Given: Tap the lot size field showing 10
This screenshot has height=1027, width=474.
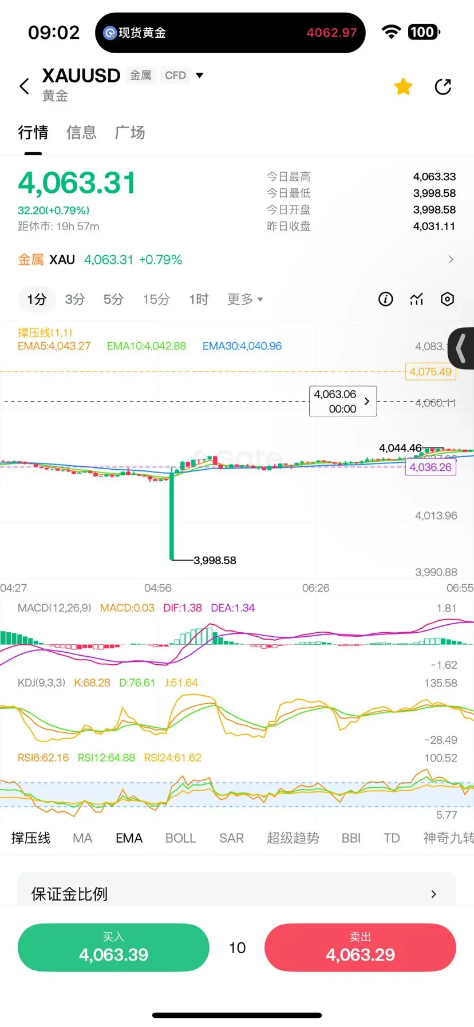Looking at the screenshot, I should coord(237,947).
